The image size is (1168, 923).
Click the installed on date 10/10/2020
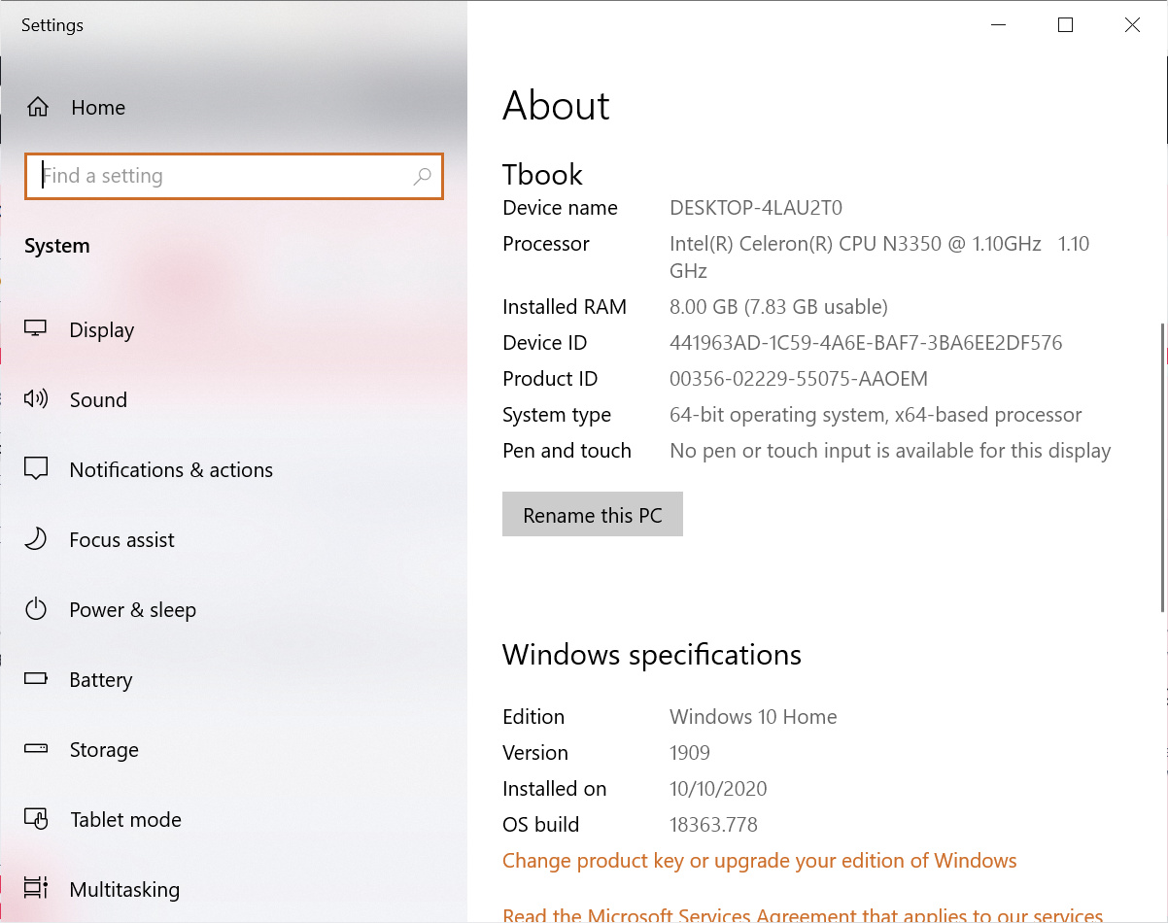click(718, 789)
